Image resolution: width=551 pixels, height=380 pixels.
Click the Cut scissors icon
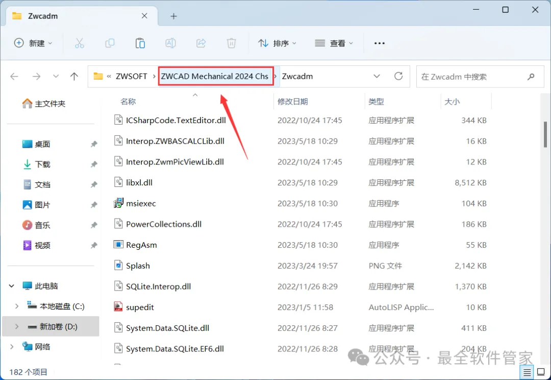[80, 43]
